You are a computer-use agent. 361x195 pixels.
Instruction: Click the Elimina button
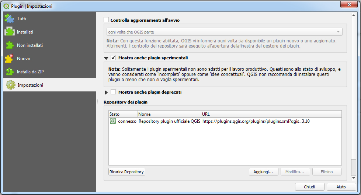coord(327,172)
